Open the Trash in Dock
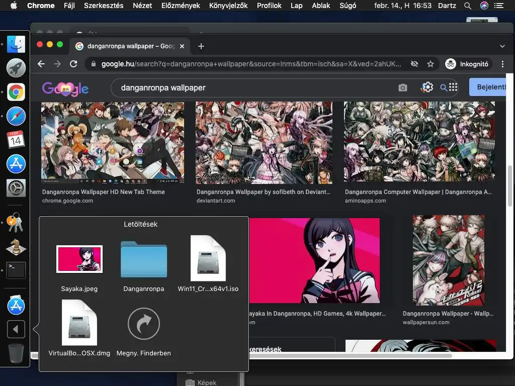515x386 pixels. 16,353
